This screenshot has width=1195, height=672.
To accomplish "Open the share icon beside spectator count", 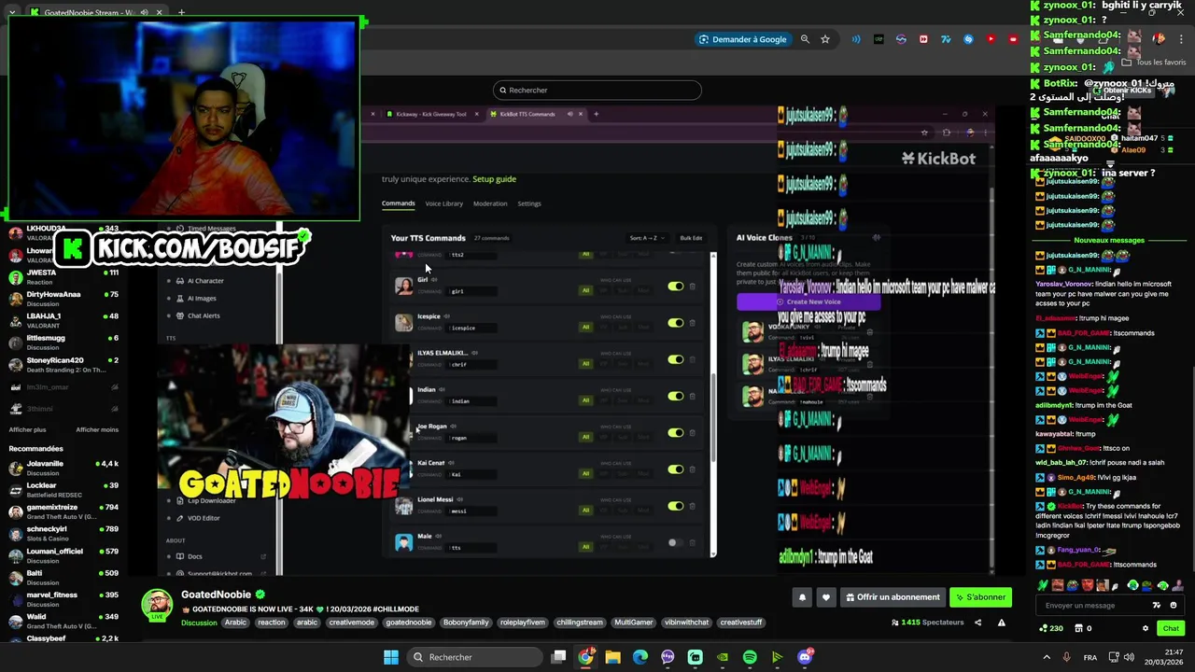I will [x=979, y=623].
